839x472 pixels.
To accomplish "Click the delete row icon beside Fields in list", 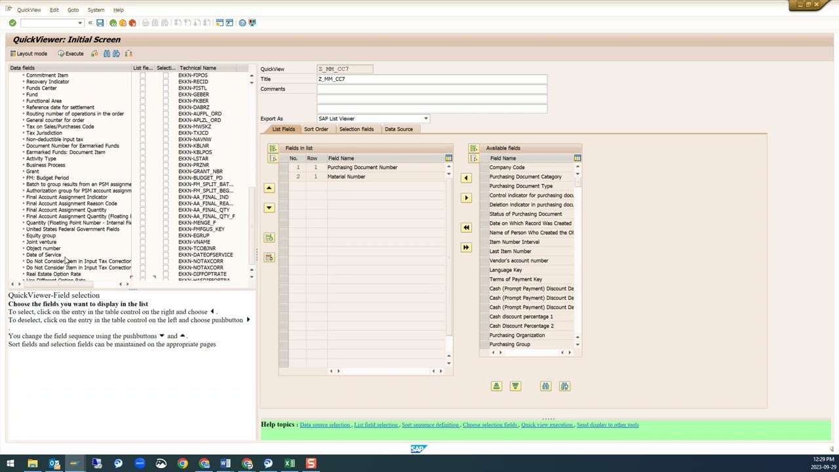I will point(269,257).
